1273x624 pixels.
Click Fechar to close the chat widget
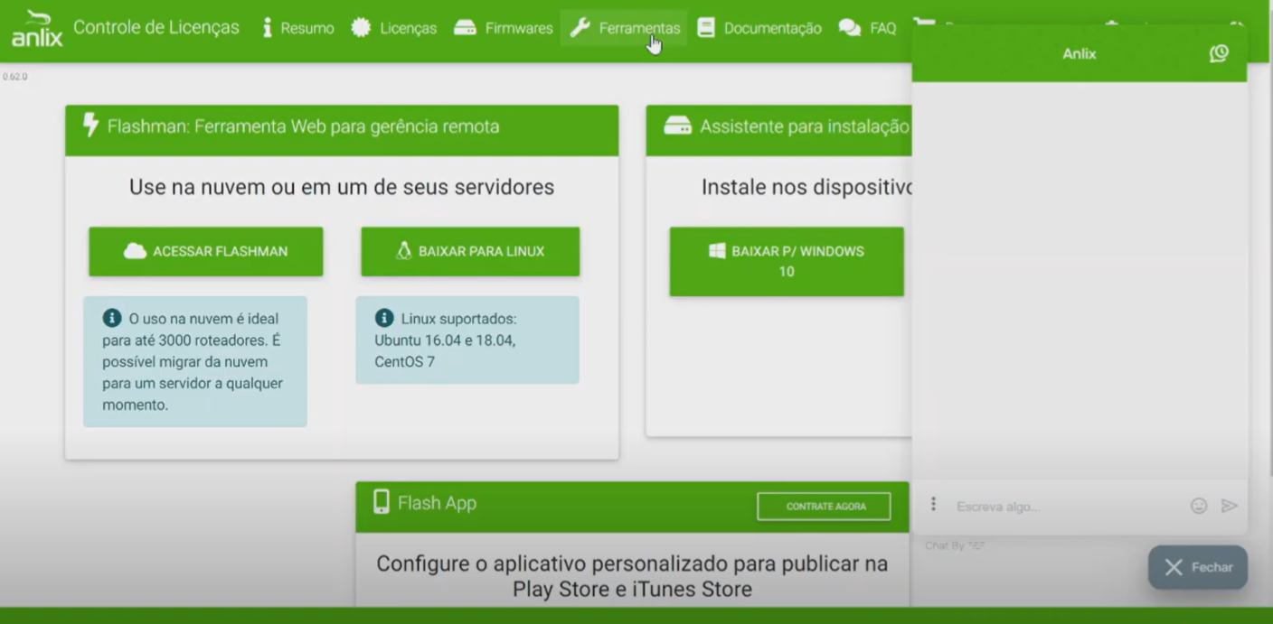1197,567
